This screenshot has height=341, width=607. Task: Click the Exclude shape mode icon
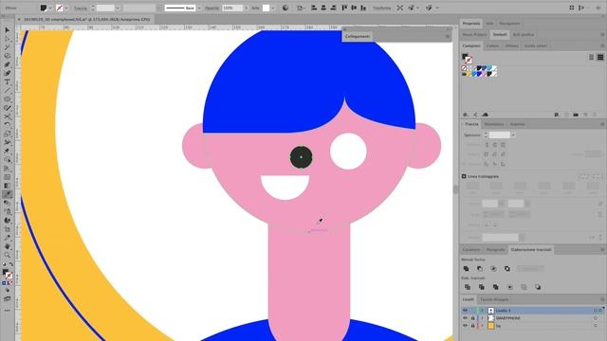pos(507,269)
